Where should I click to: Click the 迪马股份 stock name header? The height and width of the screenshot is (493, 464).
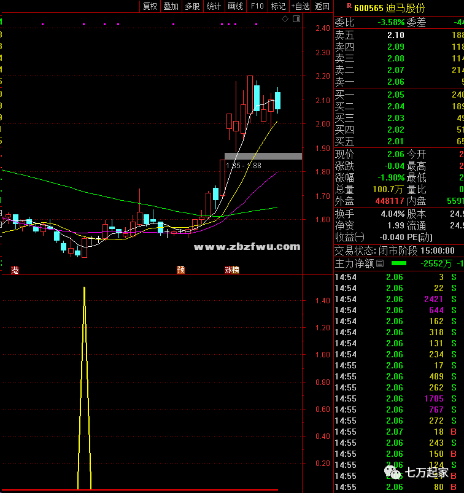[405, 8]
